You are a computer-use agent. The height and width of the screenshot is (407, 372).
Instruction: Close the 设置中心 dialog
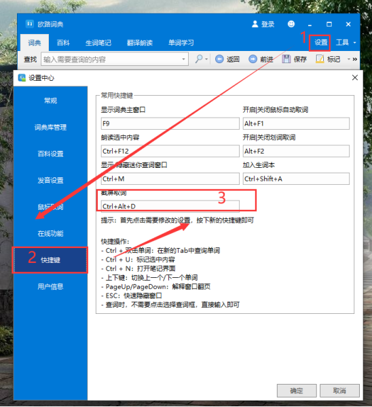point(354,77)
